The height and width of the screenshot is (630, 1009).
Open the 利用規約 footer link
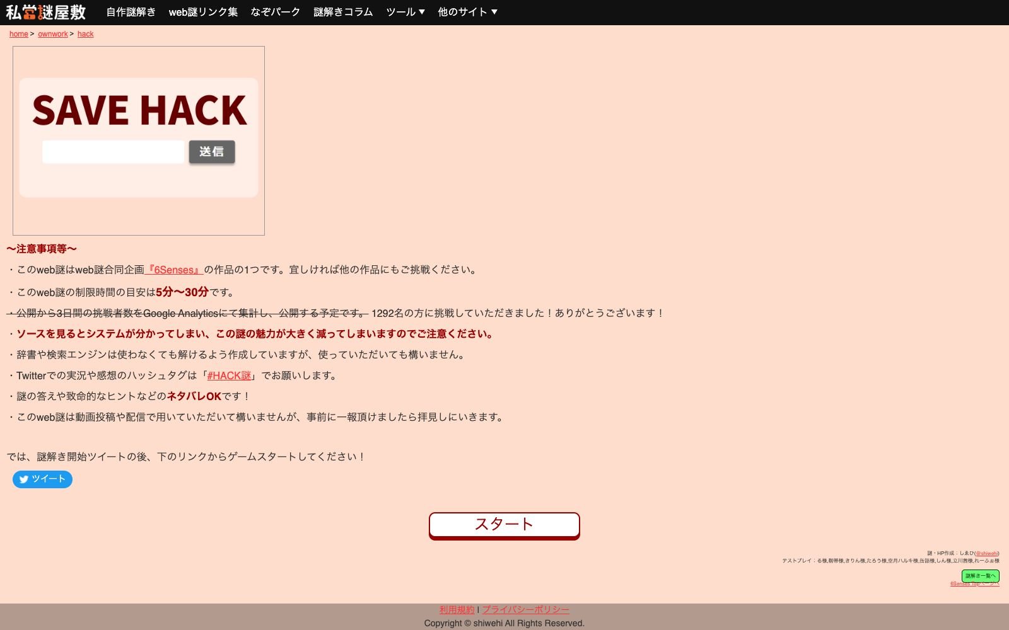coord(457,610)
